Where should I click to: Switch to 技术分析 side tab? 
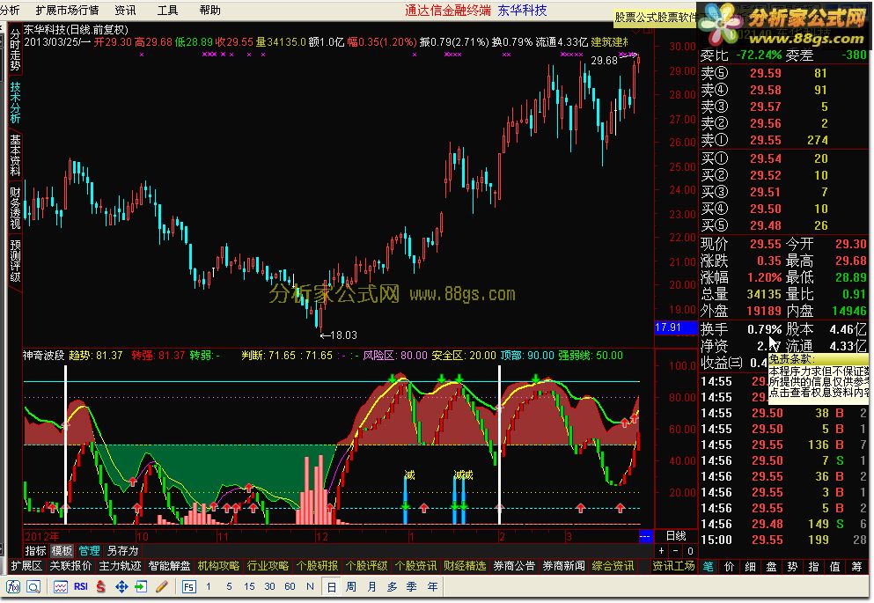coord(15,102)
